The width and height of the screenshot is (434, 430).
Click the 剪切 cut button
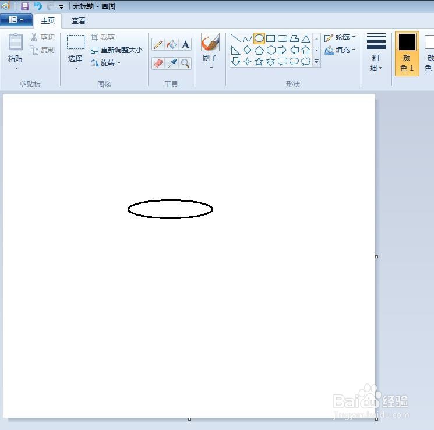point(43,37)
